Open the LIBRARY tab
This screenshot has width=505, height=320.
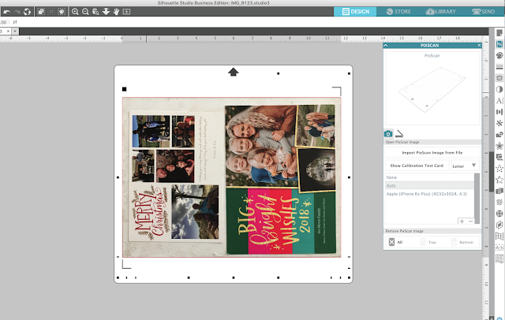pos(441,12)
